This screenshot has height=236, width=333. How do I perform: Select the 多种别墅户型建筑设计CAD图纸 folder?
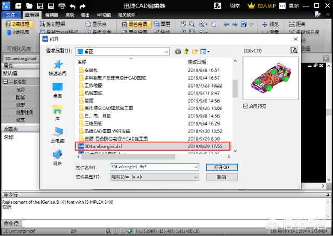(112, 78)
